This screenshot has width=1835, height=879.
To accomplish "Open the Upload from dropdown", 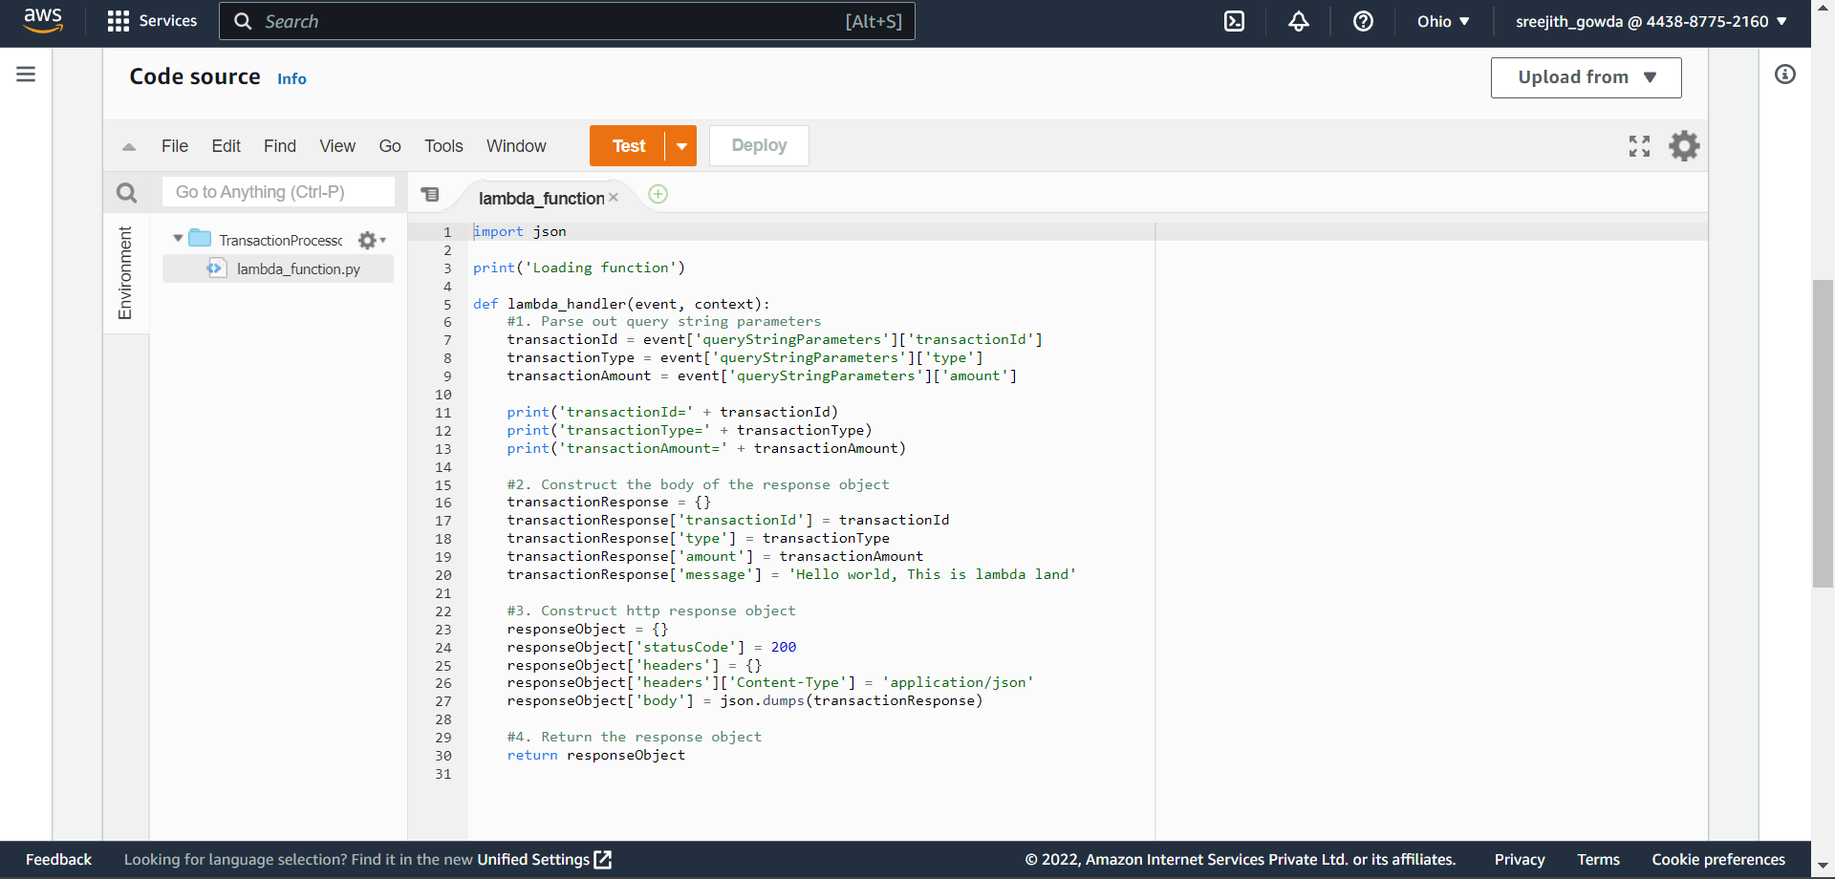I will (x=1585, y=77).
